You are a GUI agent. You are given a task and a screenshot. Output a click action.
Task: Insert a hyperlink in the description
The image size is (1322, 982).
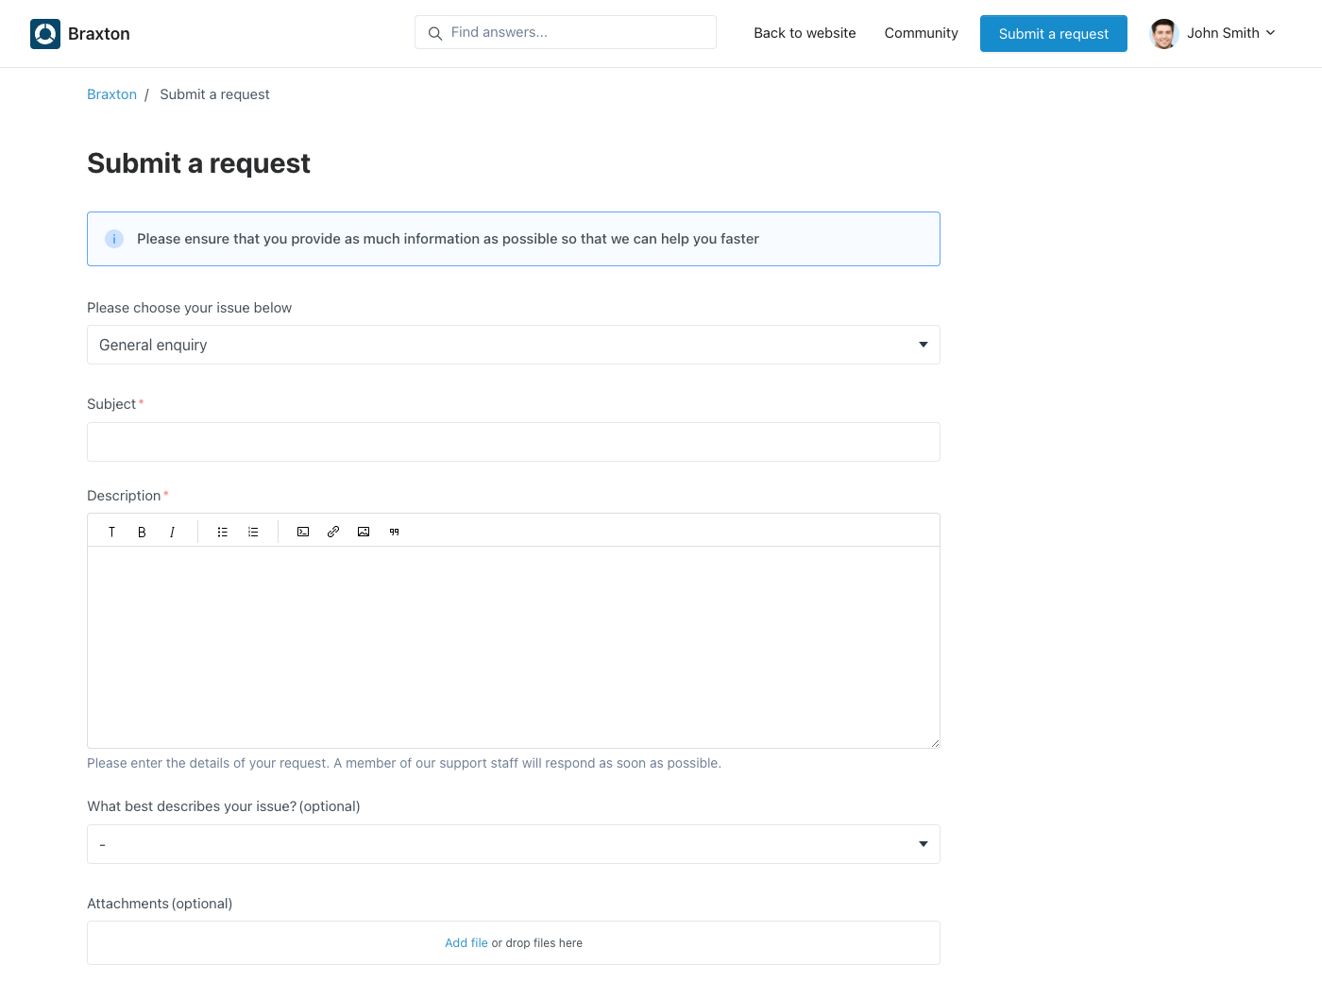coord(333,532)
